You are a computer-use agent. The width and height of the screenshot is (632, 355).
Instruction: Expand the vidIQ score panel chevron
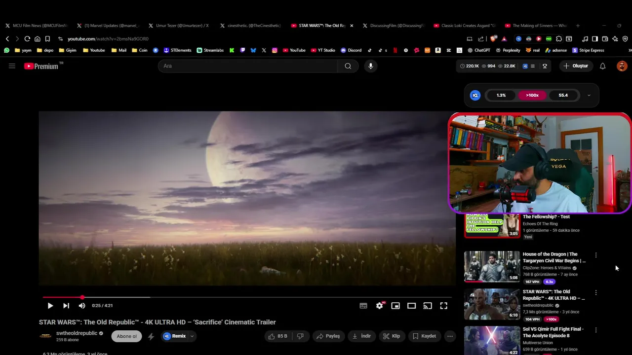tap(589, 95)
